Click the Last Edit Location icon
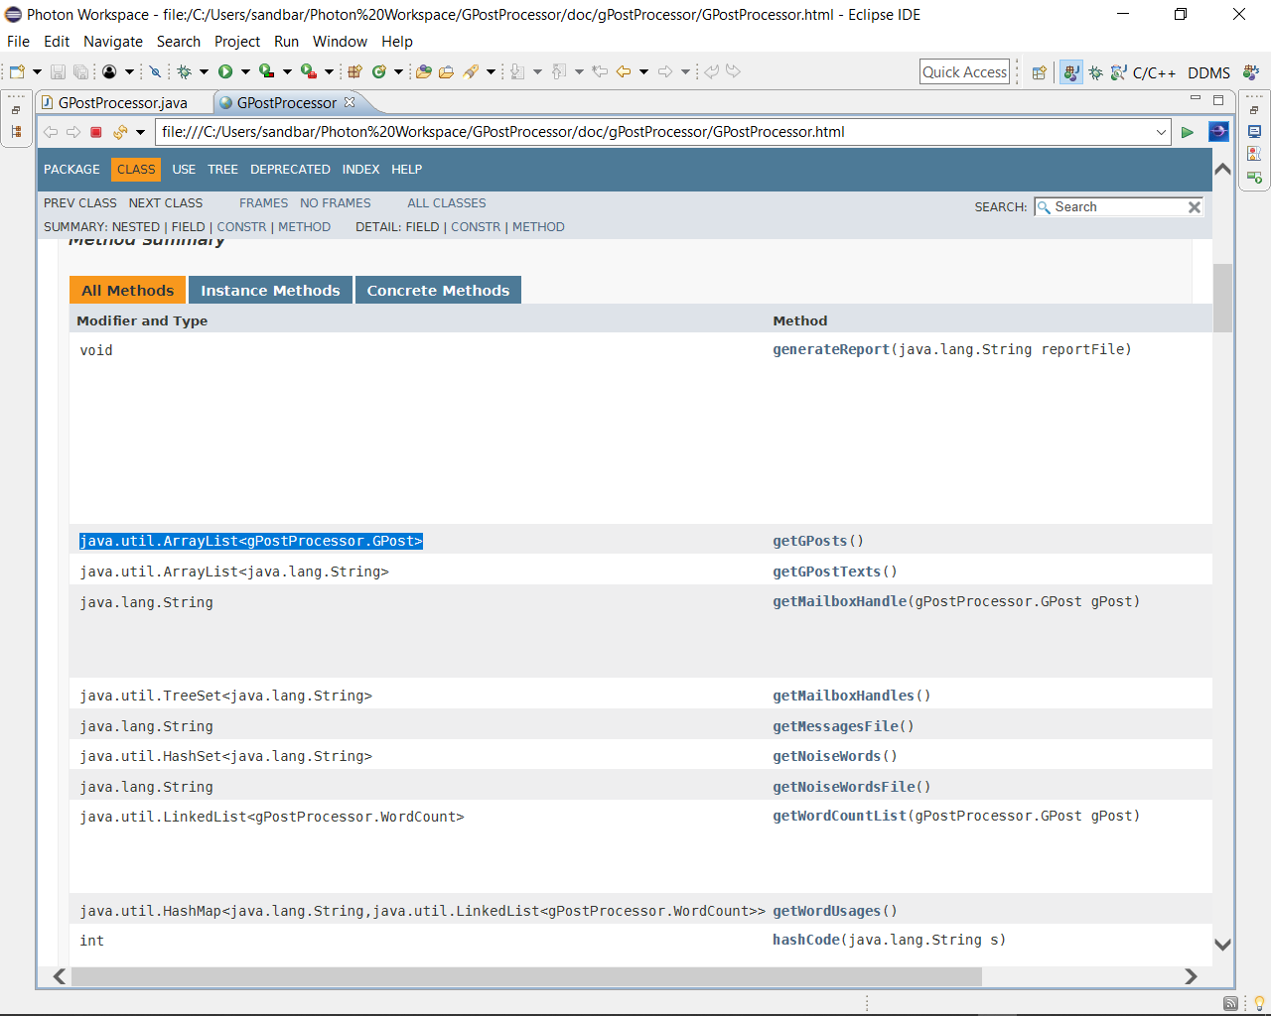This screenshot has height=1016, width=1271. (600, 71)
